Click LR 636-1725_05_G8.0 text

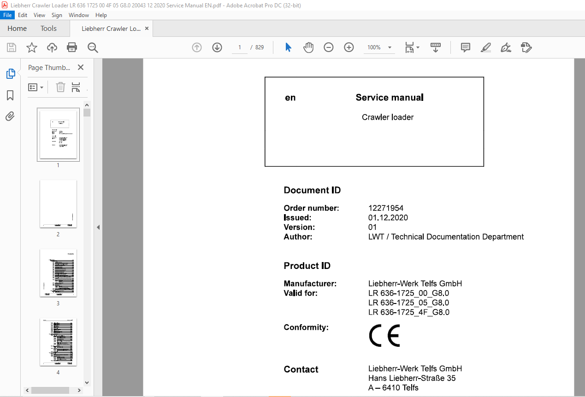coord(409,303)
